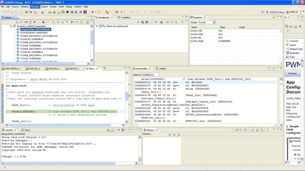Screen dimensions: 305x171
Task: Click the TASKING Debug perspective button
Action: pyautogui.click(x=275, y=12)
